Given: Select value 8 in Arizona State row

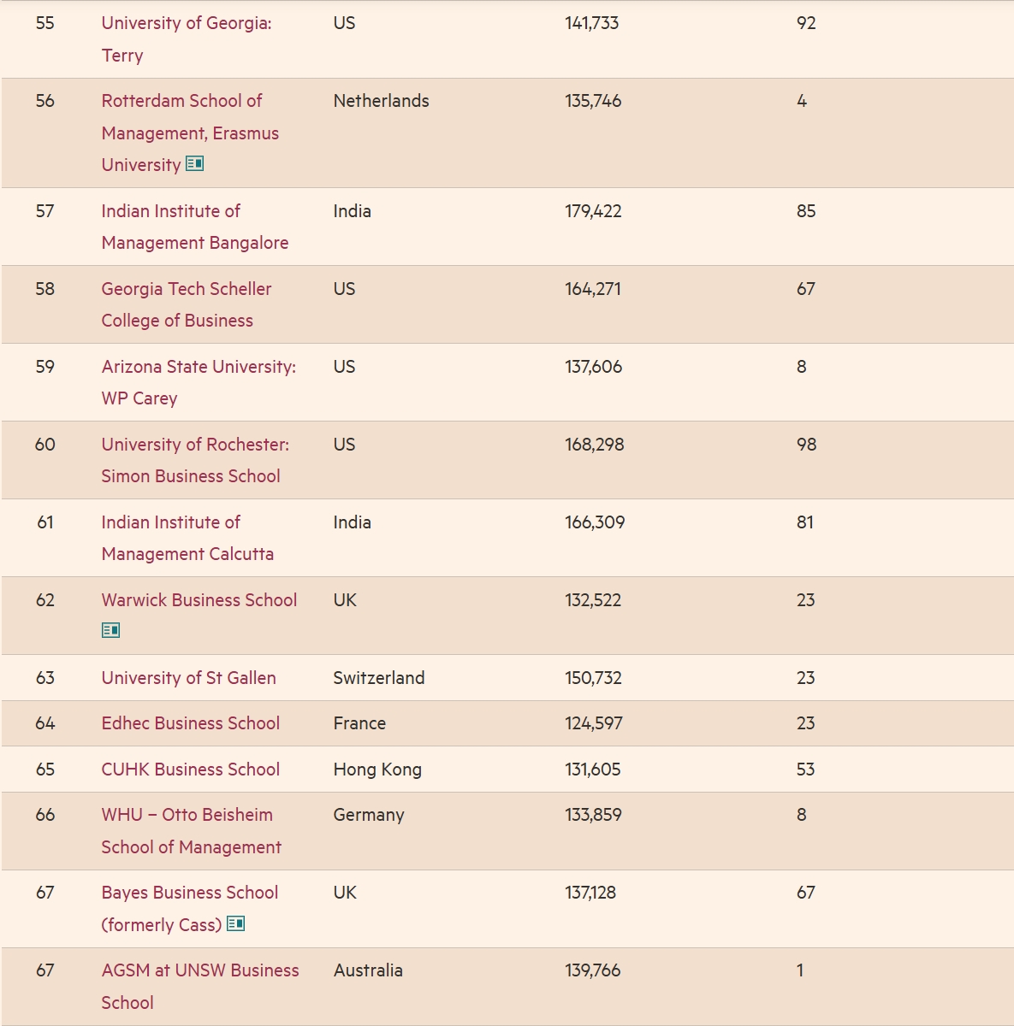Looking at the screenshot, I should point(802,367).
